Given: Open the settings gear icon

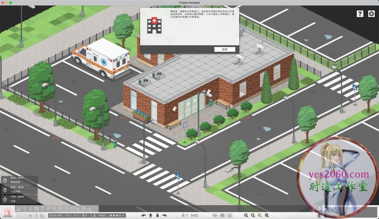Looking at the screenshot, I should coord(371,14).
